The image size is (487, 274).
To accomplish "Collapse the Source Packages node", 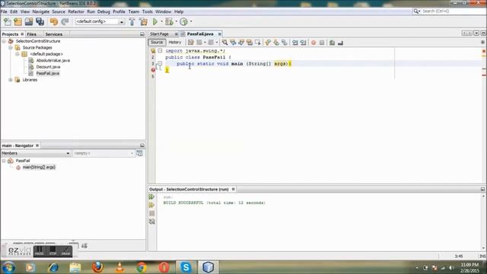I will [x=11, y=47].
